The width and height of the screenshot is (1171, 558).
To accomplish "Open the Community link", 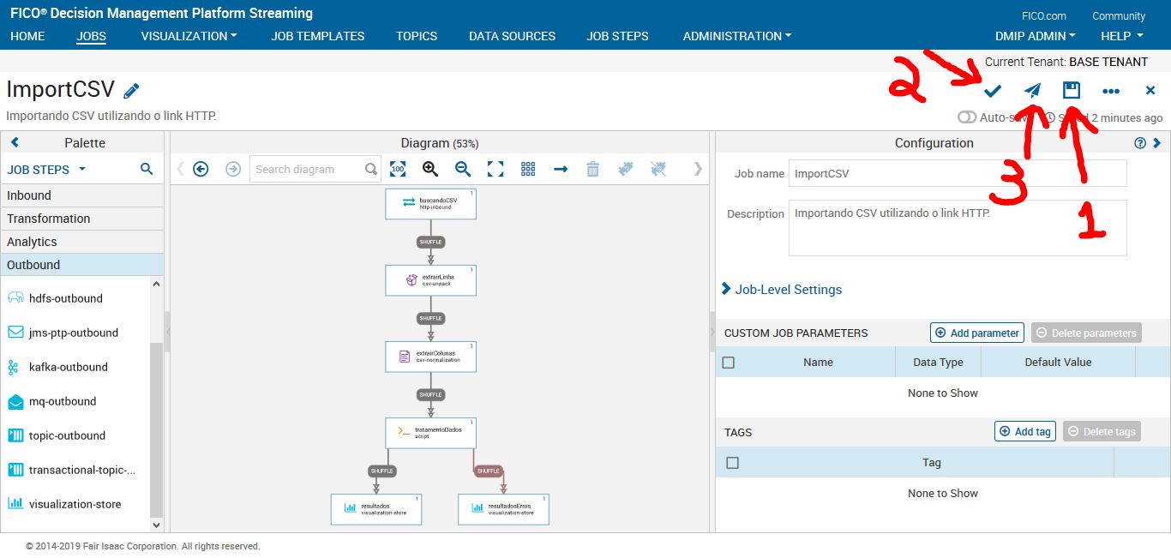I will (1118, 15).
